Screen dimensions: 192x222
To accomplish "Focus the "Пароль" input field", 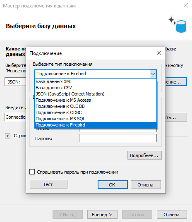I will 118,138.
